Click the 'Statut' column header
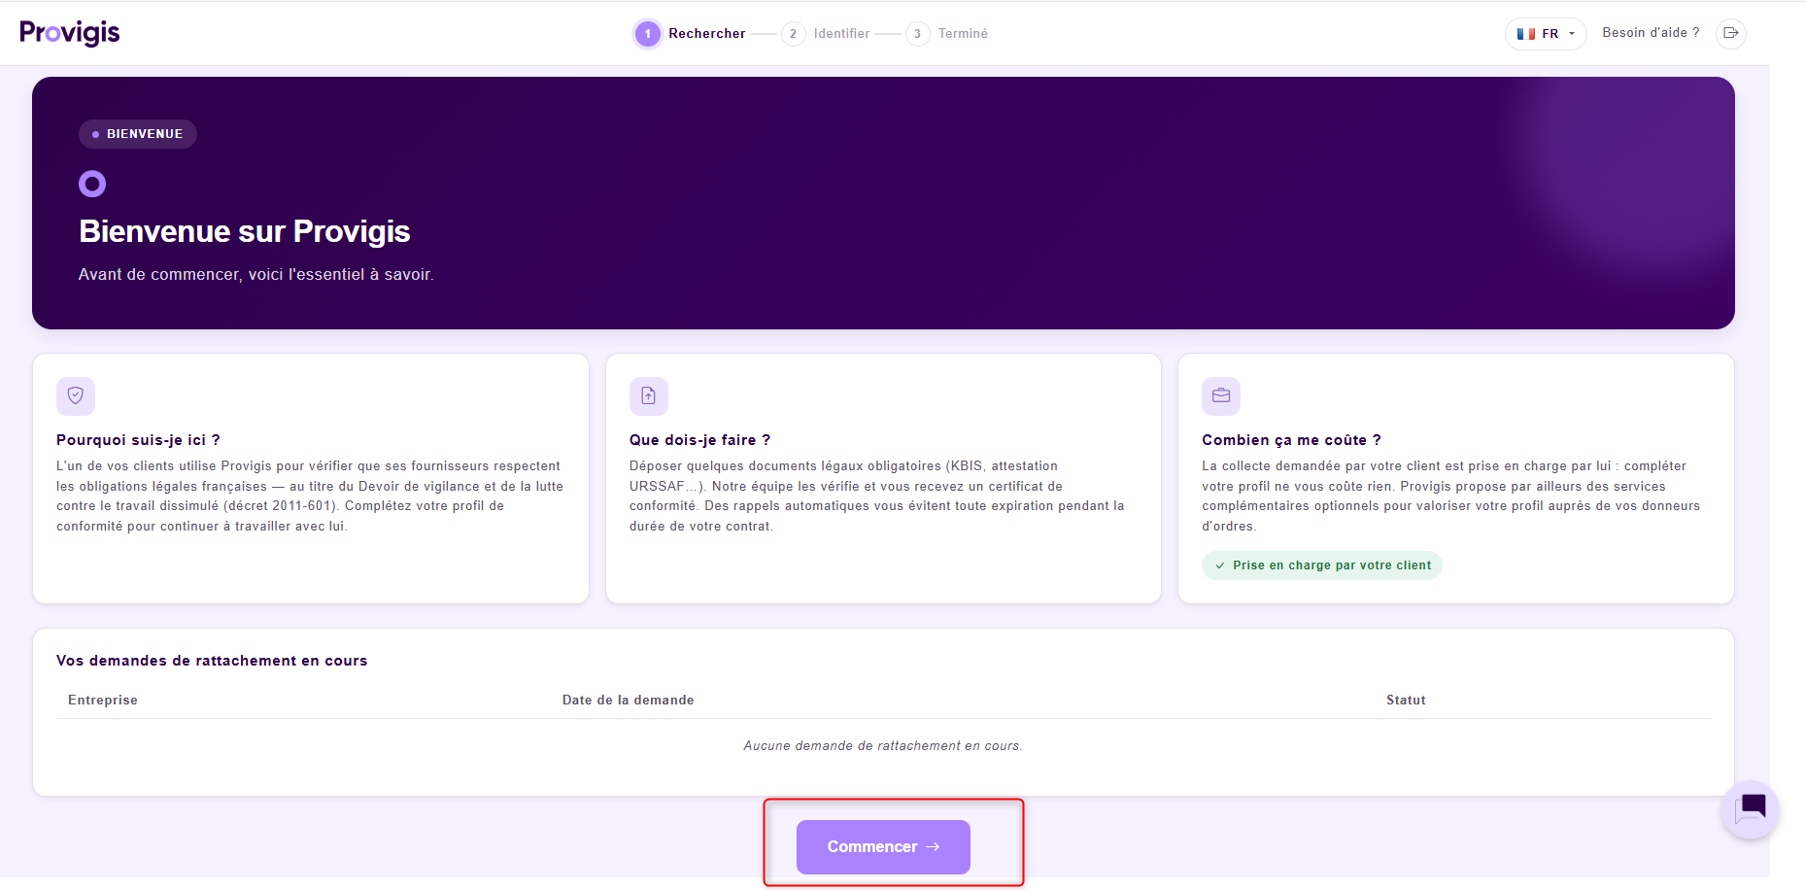The height and width of the screenshot is (890, 1805). [1406, 701]
